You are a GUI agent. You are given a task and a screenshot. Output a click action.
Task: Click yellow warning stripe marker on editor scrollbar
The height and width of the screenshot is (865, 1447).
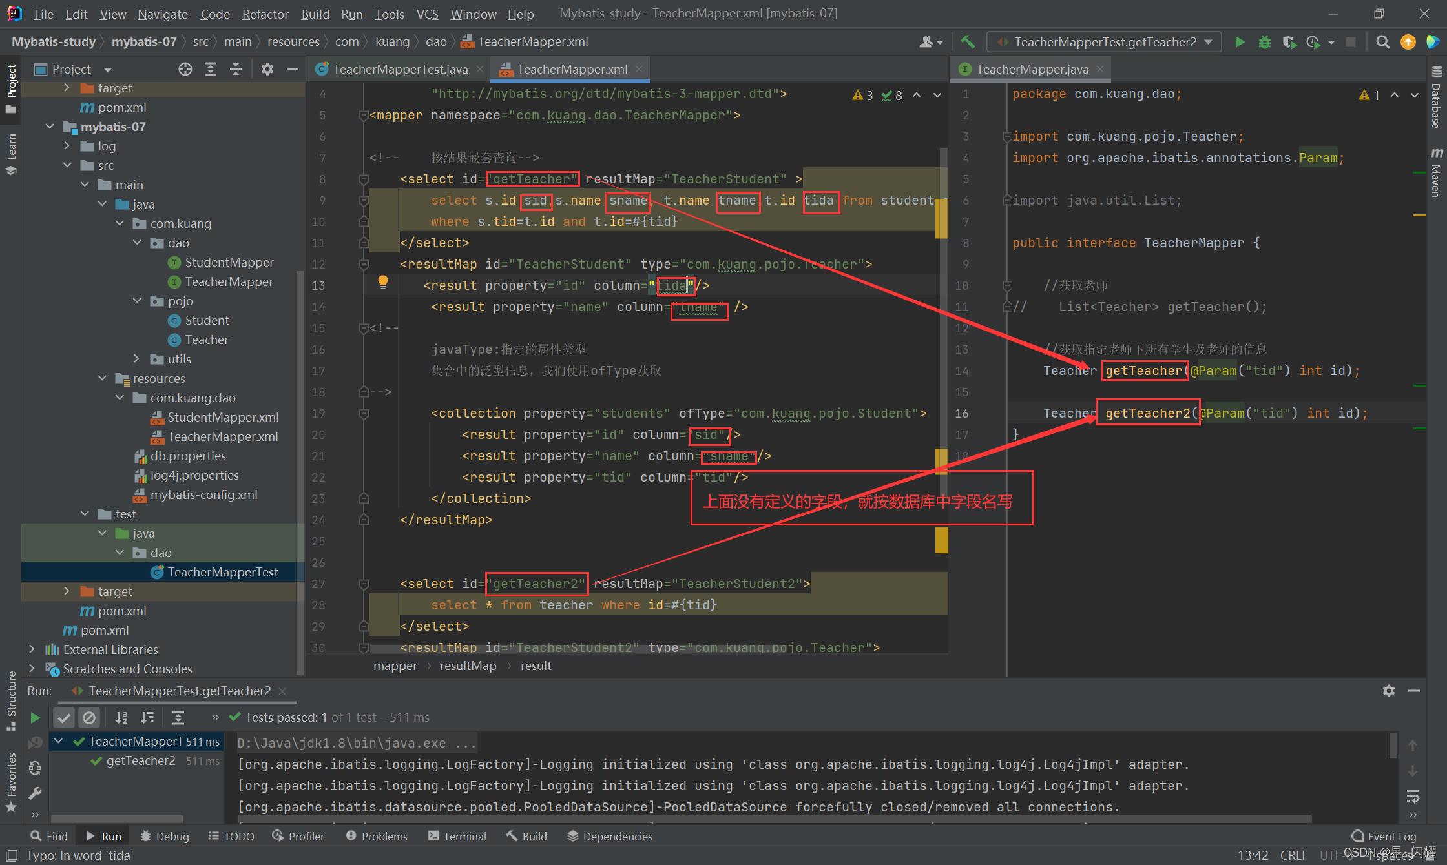pos(941,540)
